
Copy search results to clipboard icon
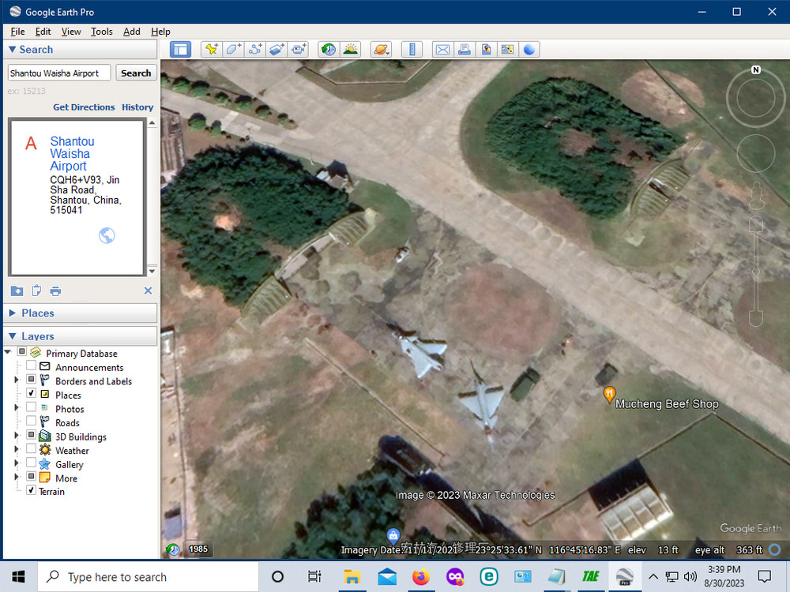36,291
